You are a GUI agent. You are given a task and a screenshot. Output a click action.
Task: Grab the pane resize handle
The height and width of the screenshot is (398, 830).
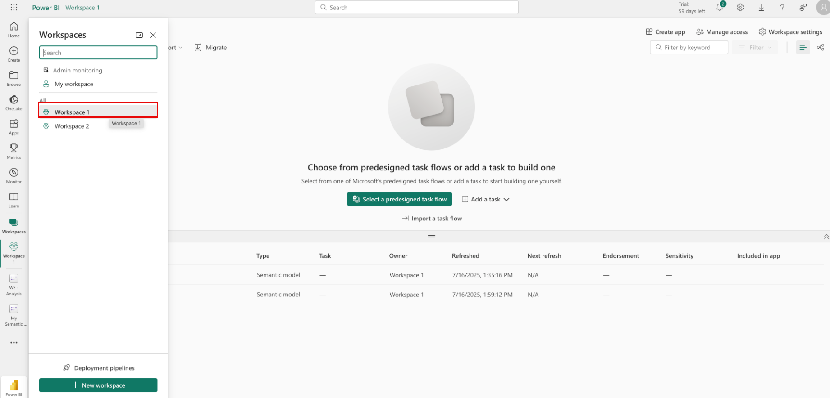tap(432, 237)
